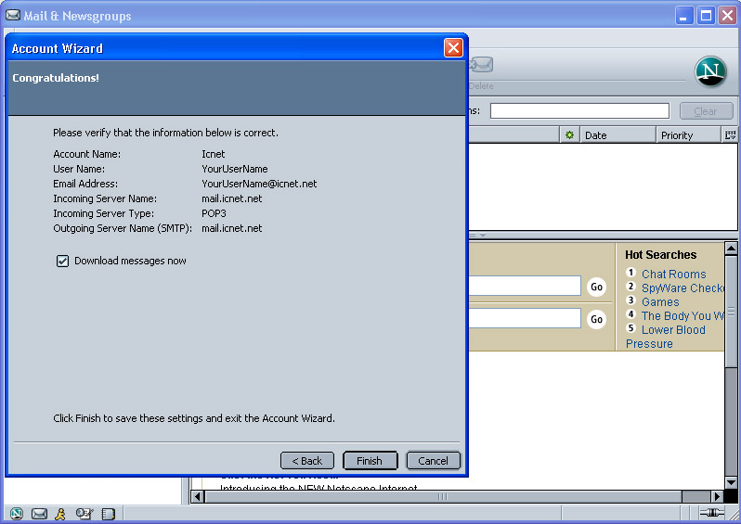Click horizontal scrollbar left arrow
The width and height of the screenshot is (741, 524).
point(198,496)
